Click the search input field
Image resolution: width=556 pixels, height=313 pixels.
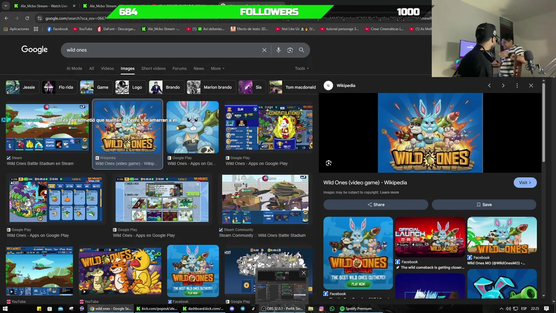[x=163, y=50]
